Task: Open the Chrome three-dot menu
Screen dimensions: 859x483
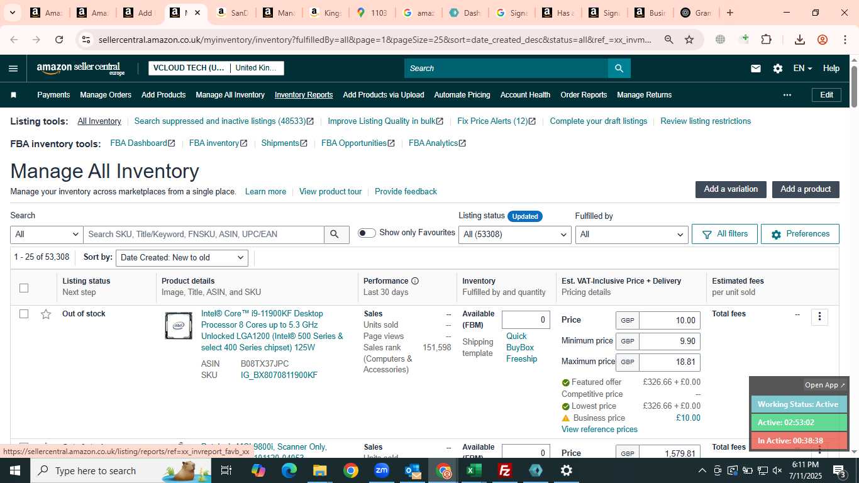Action: 845,40
